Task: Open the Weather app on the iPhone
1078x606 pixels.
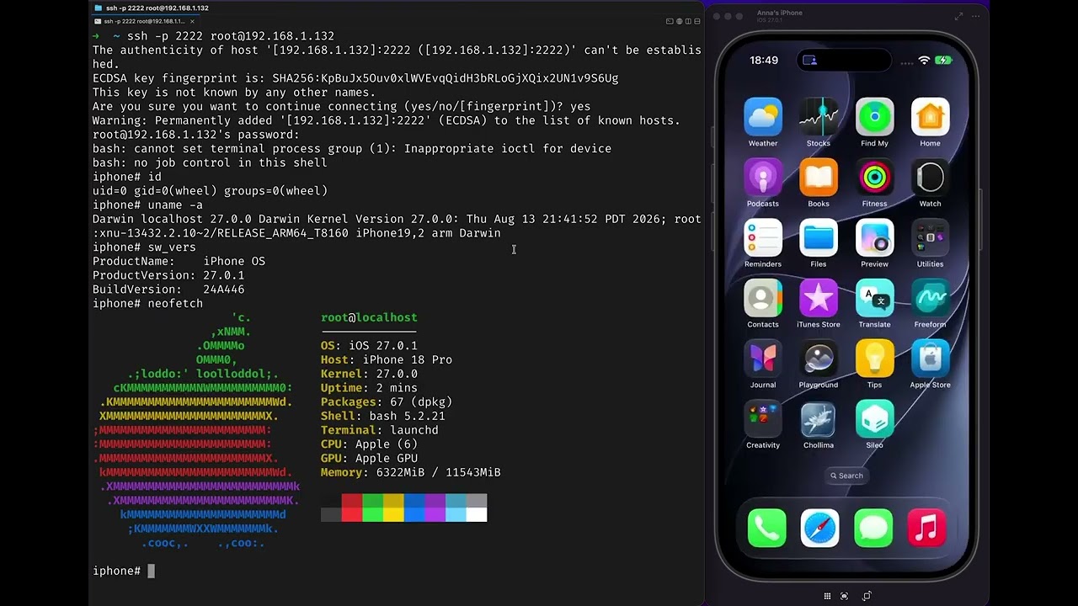Action: point(763,117)
